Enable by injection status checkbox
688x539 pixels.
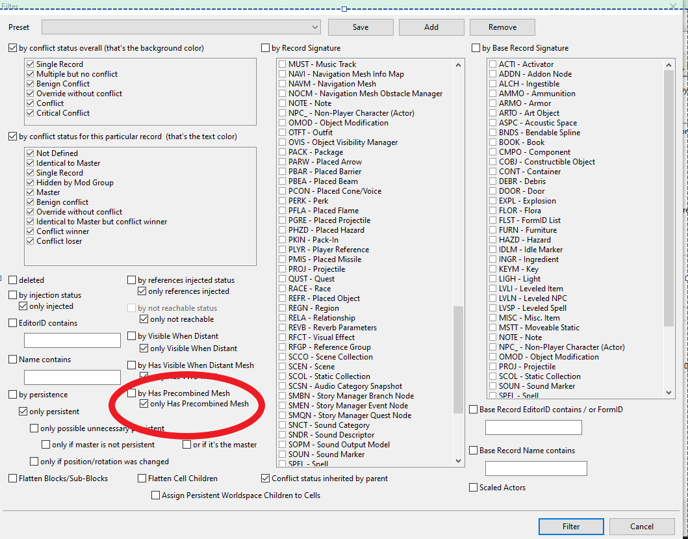coord(13,295)
